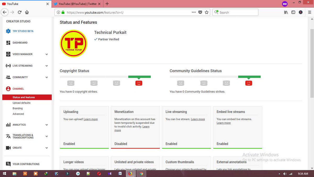Open Branding under Channel
Image resolution: width=314 pixels, height=177 pixels.
click(18, 109)
